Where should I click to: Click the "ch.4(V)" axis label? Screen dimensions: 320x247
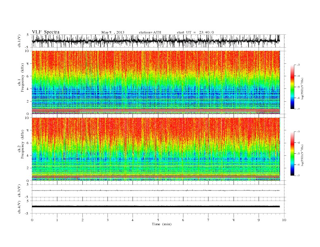click(19, 207)
